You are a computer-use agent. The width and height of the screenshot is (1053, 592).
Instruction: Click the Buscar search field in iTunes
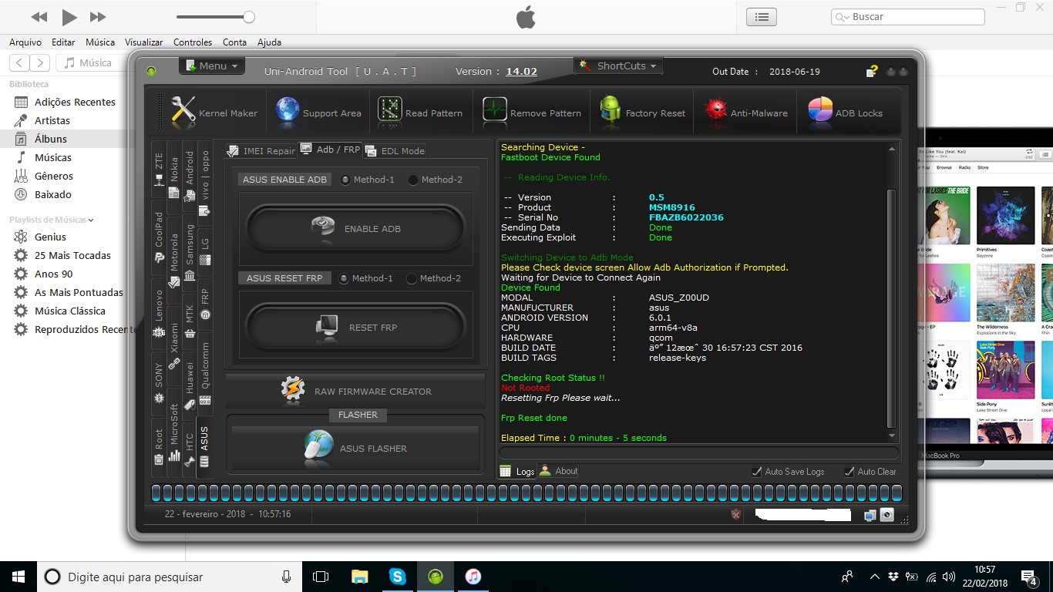click(907, 17)
